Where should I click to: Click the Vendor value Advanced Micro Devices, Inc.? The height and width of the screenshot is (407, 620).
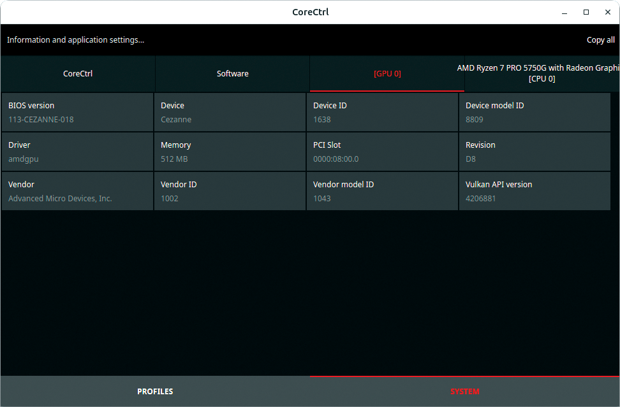tap(60, 199)
